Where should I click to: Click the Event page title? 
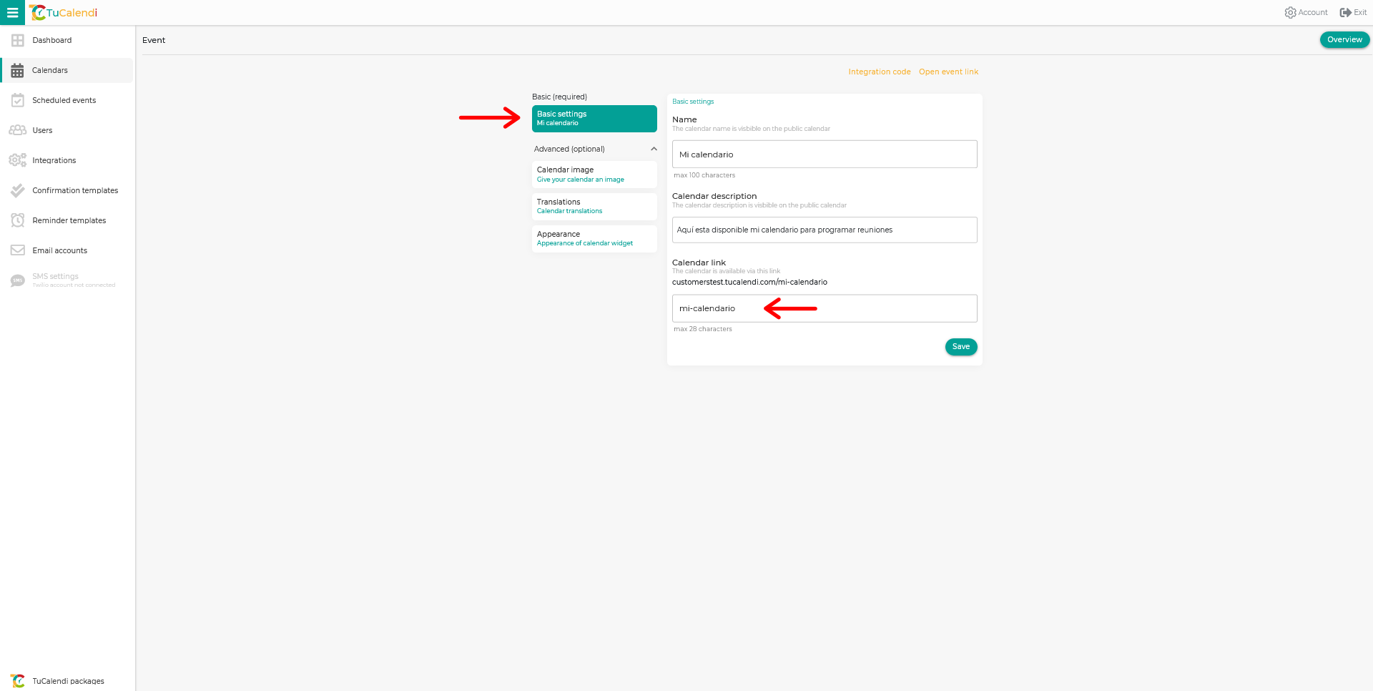[154, 40]
